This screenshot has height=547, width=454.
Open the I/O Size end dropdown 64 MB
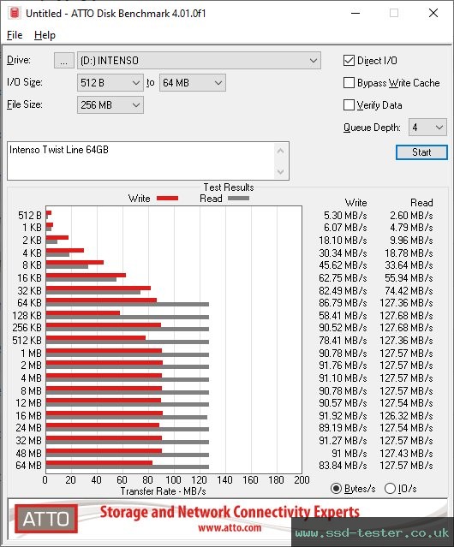(x=192, y=83)
